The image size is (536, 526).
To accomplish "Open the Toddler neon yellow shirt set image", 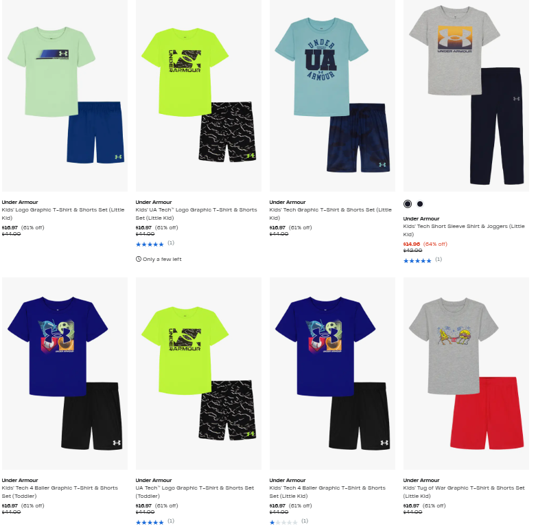I will (x=198, y=374).
